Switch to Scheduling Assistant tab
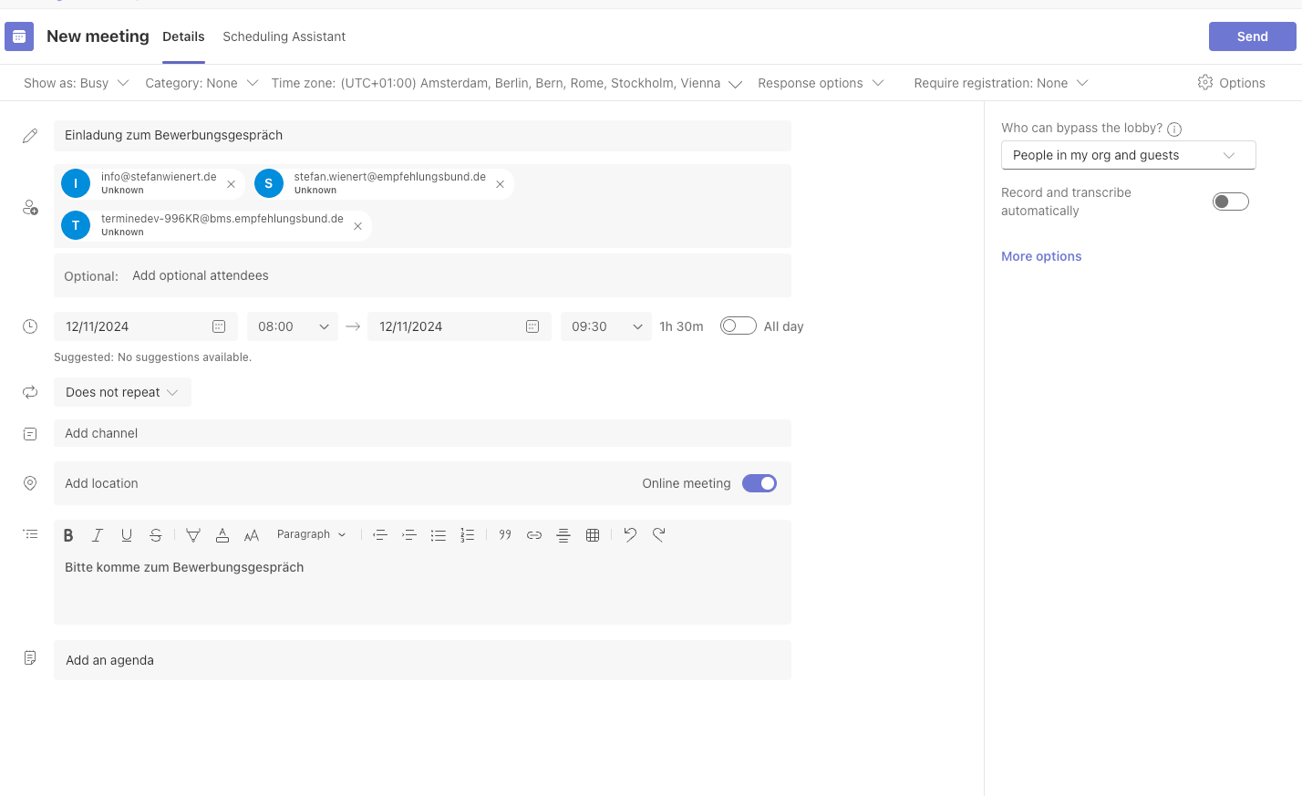 284,36
